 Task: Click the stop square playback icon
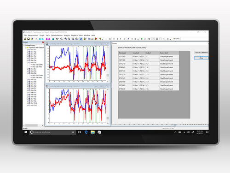pos(135,39)
